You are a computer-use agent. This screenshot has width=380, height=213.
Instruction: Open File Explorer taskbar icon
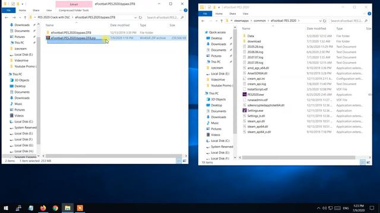coord(68,208)
